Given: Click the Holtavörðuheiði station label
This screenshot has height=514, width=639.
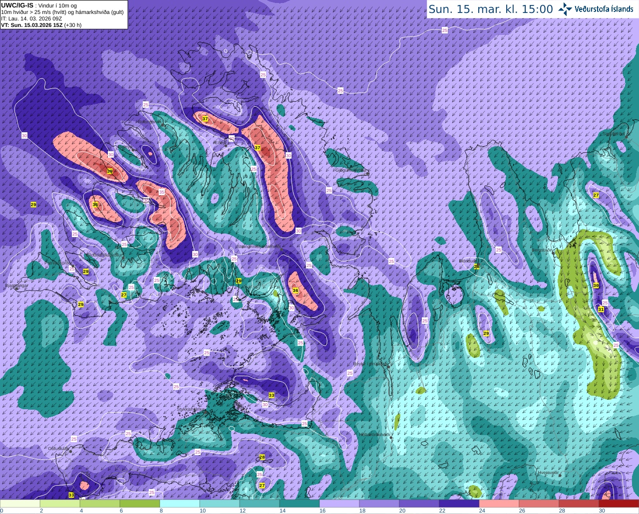Looking at the screenshot, I should coord(374,435).
